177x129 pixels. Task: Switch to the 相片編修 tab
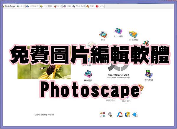tap(32, 6)
